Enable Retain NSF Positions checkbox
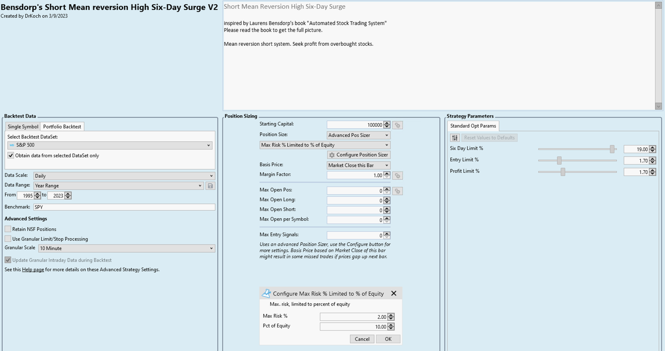The image size is (665, 351). pos(8,229)
